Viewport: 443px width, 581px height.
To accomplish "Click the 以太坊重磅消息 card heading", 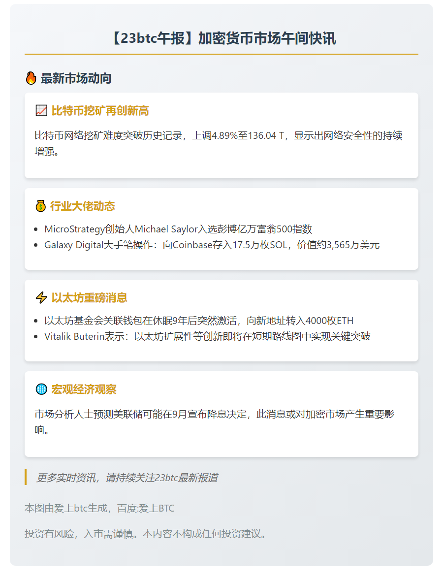I will [89, 298].
